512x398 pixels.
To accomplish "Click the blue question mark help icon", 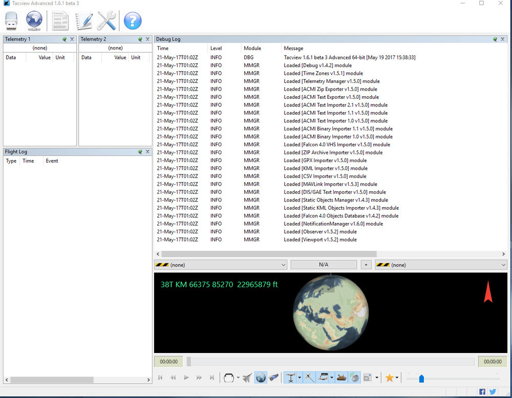I will [x=133, y=21].
